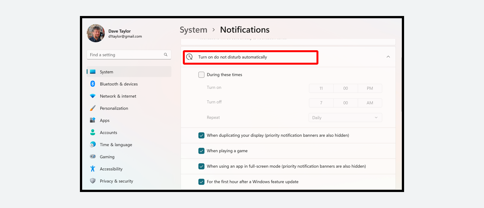Viewport: 484px width, 208px height.
Task: Open Bluetooth & devices settings
Action: (118, 84)
